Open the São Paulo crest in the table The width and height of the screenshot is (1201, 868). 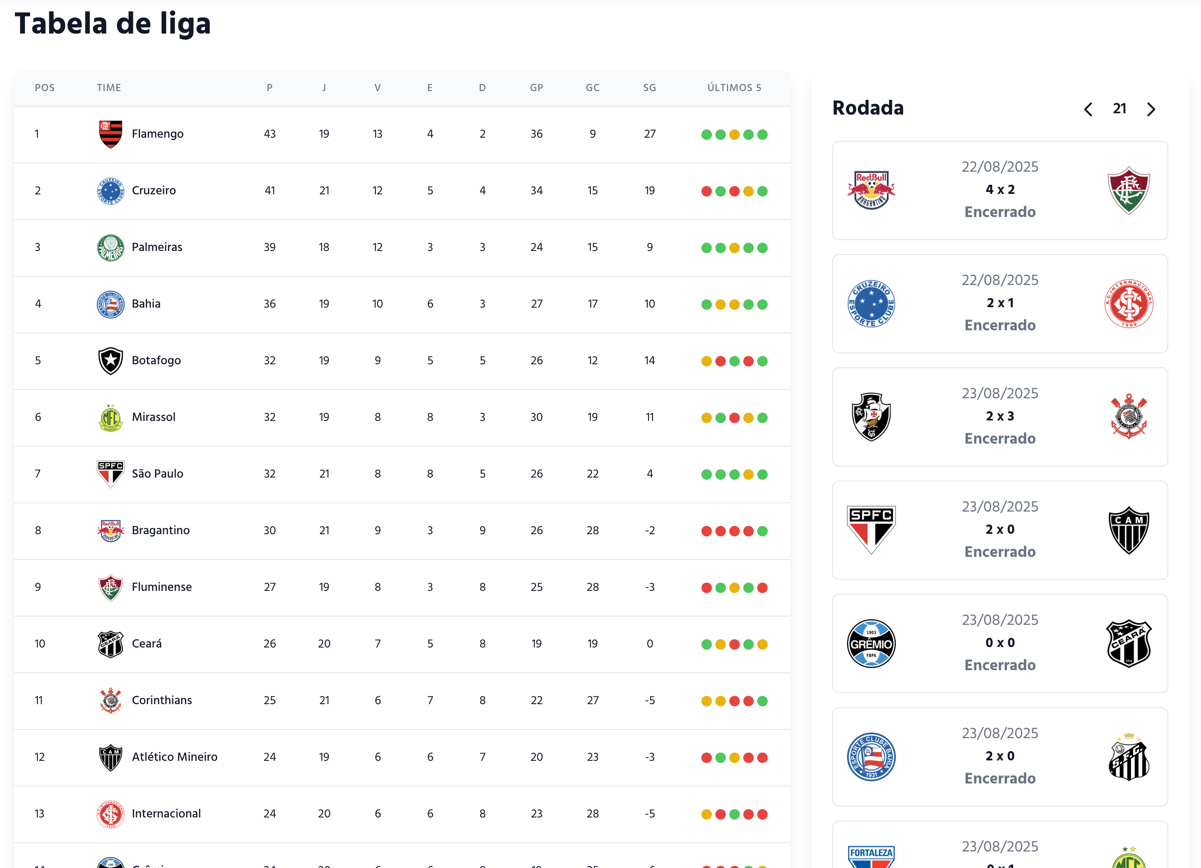[x=109, y=474]
